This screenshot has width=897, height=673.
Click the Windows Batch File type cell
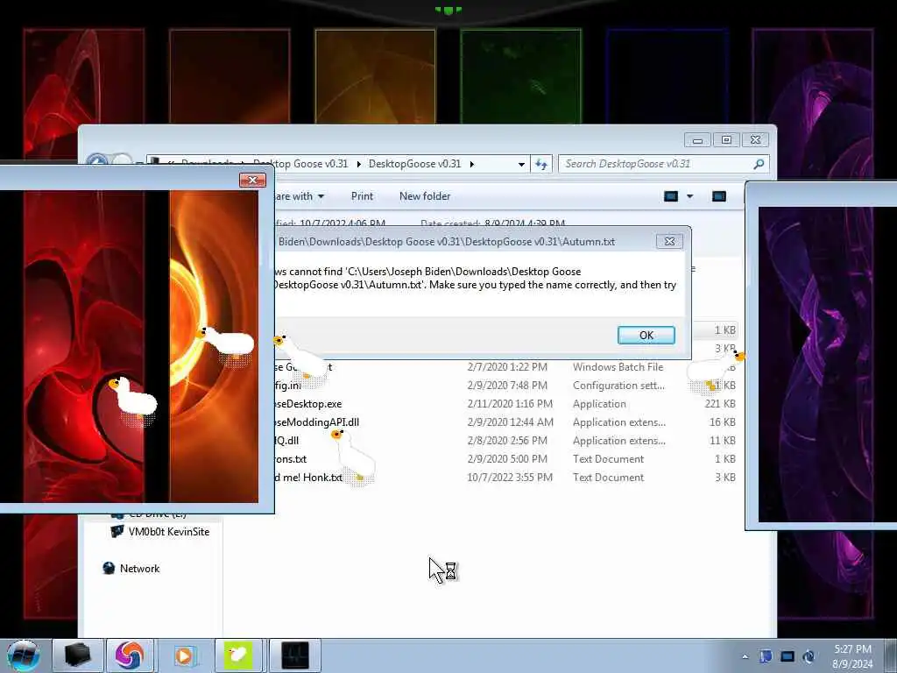pos(618,367)
